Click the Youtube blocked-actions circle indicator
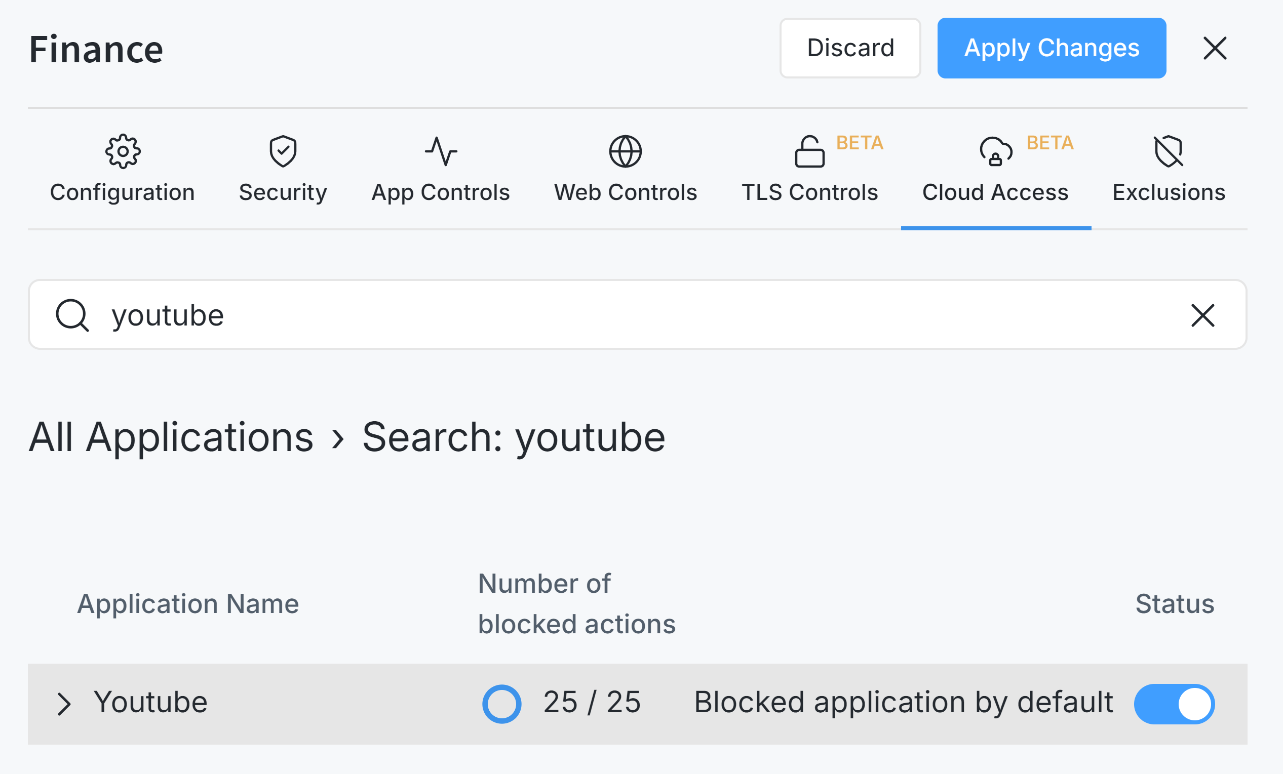Image resolution: width=1283 pixels, height=774 pixels. coord(501,704)
